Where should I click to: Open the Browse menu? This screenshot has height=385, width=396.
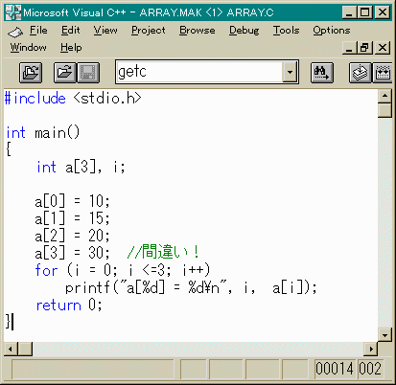tap(197, 31)
